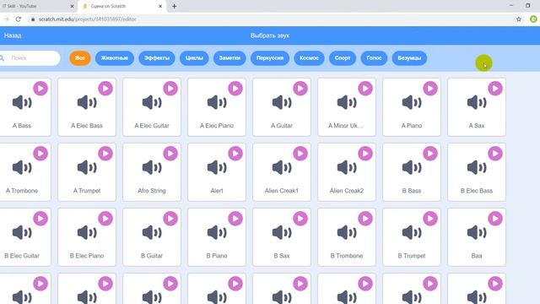This screenshot has height=304, width=540.
Task: Choose the A Bass speaker icon
Action: 22,103
